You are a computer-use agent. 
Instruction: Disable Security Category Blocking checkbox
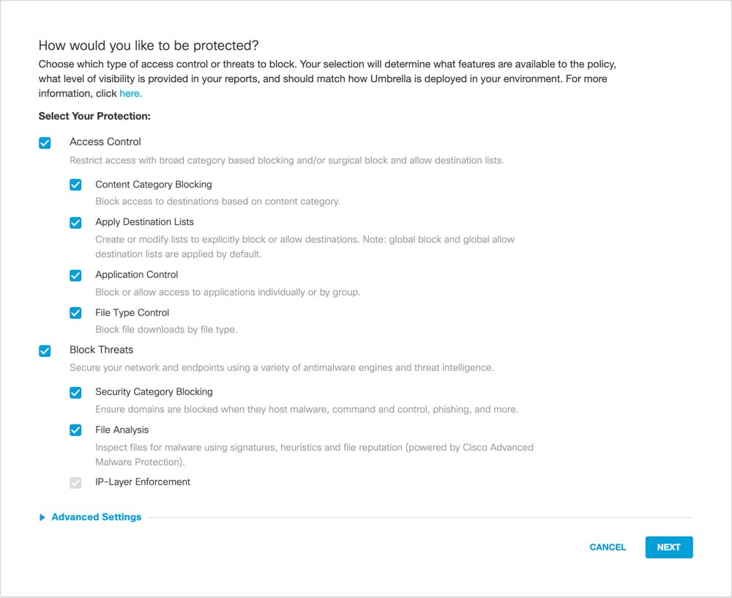pyautogui.click(x=75, y=393)
